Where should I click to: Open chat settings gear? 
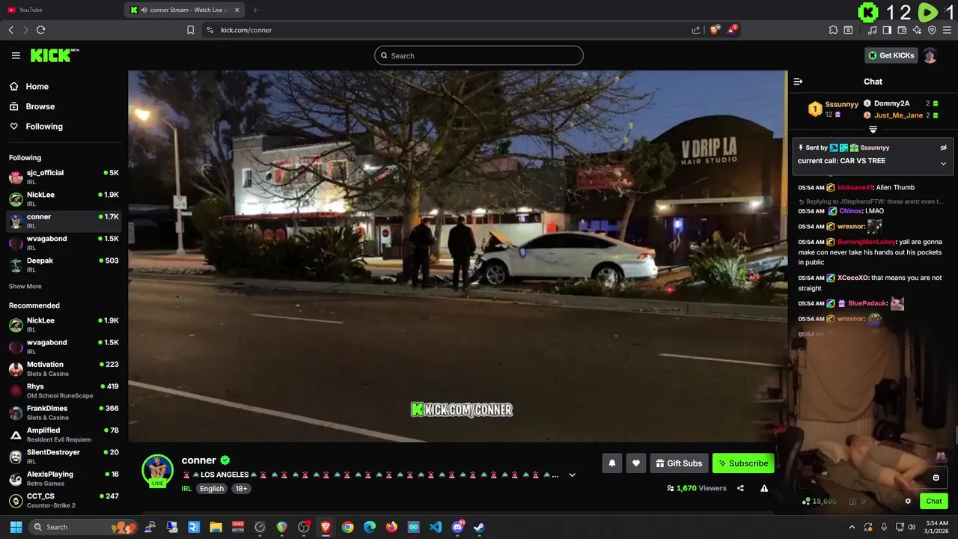[908, 502]
